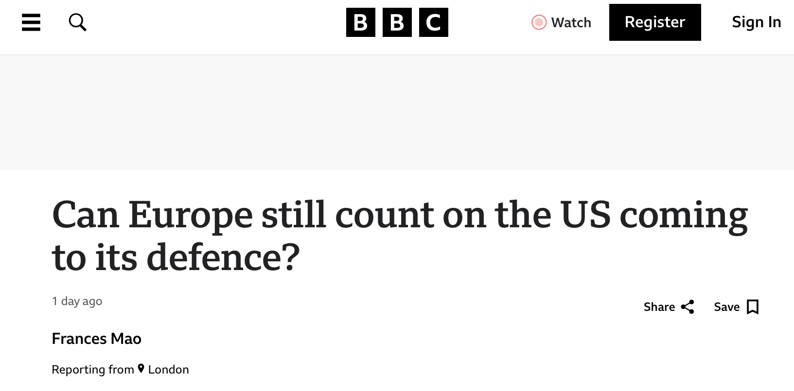Click the black Register button
Screen dimensions: 794x391
tap(655, 22)
